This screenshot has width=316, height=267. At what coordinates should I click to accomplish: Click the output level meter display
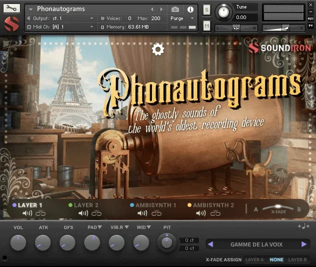(x=283, y=13)
